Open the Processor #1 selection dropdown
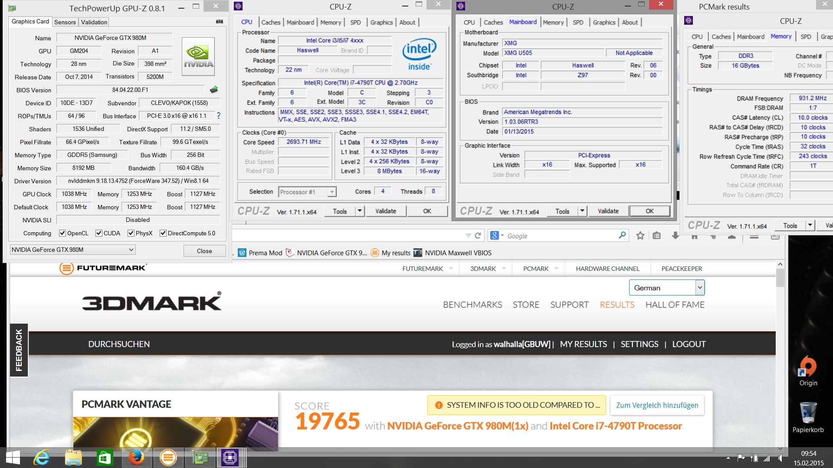Viewport: 833px width, 468px height. (308, 192)
